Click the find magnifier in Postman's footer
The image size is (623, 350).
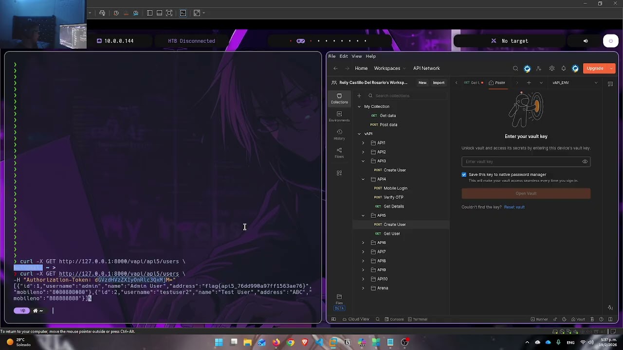click(377, 319)
